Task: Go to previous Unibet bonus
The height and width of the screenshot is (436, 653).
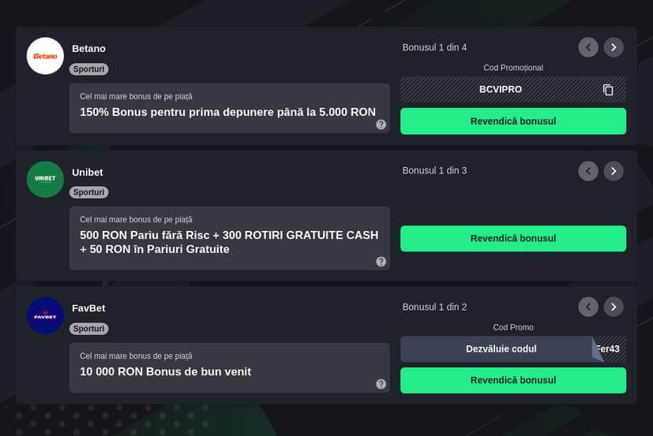Action: (588, 171)
